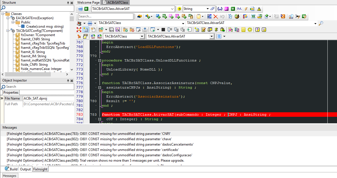Click the Add Field 'F+' icon
This screenshot has height=178, width=337.
pos(158,16)
